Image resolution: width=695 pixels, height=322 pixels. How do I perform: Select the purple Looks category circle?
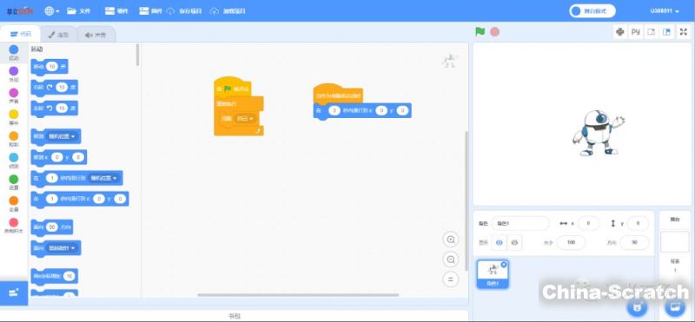coord(14,71)
